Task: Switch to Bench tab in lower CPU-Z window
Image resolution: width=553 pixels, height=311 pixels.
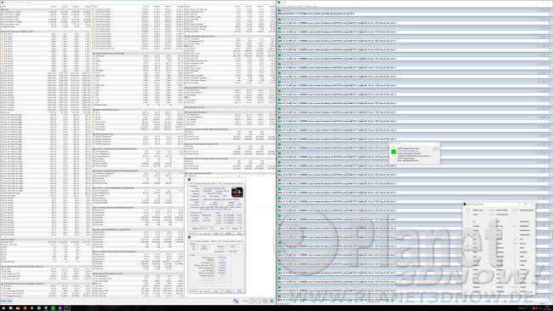Action: click(233, 241)
